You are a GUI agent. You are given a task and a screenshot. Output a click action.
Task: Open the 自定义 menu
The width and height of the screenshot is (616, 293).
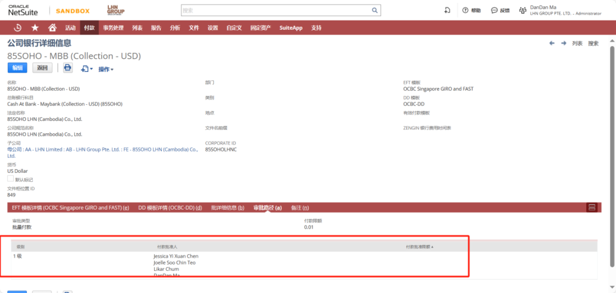click(234, 28)
